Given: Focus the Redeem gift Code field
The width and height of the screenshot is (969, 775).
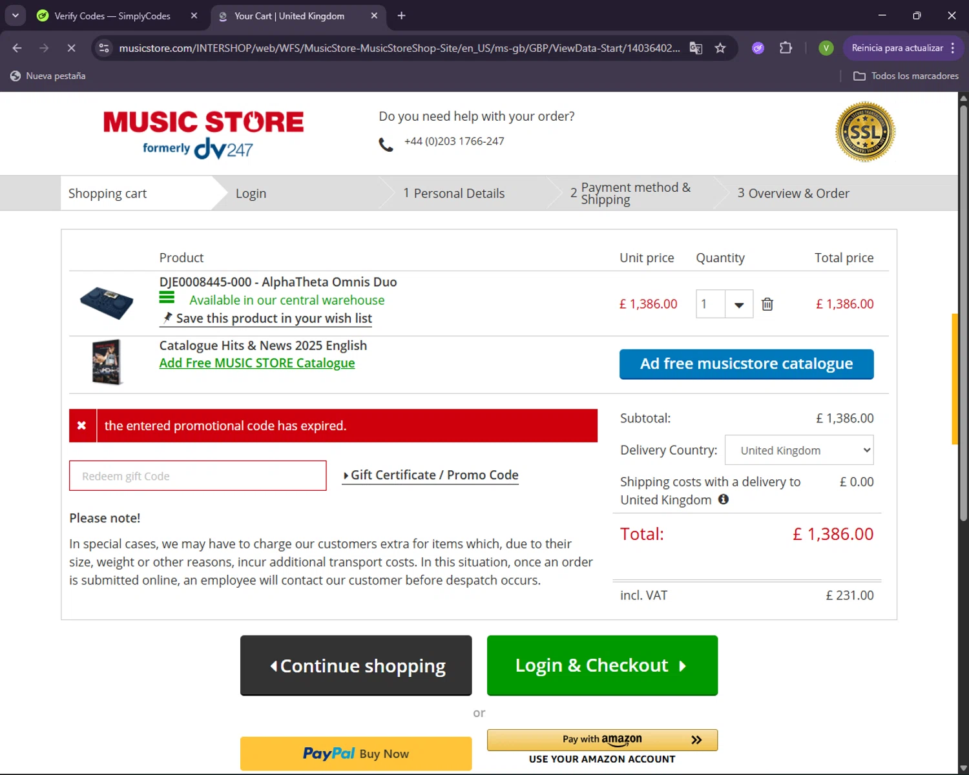Looking at the screenshot, I should pos(198,476).
